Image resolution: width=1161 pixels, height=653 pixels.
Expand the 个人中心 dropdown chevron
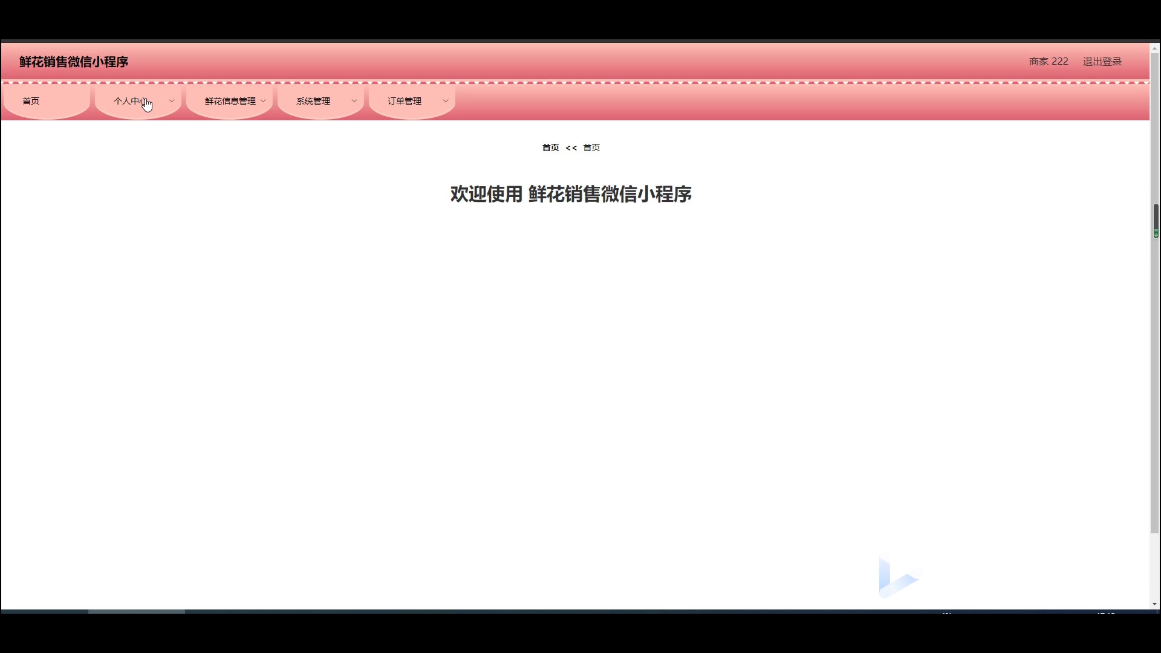[172, 101]
